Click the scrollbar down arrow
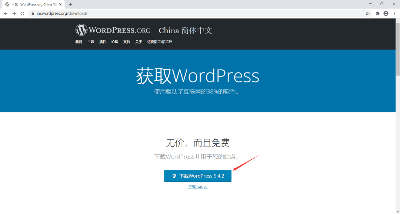Viewport: 400px width, 214px height. pyautogui.click(x=398, y=212)
